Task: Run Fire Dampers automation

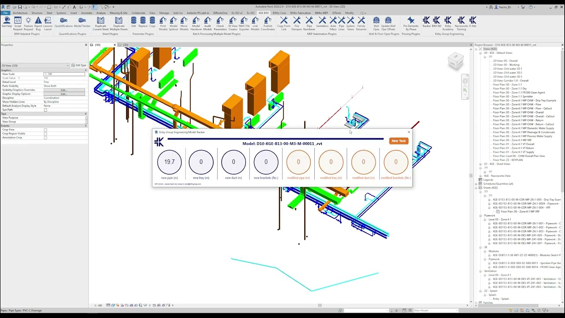Action: pyautogui.click(x=297, y=24)
